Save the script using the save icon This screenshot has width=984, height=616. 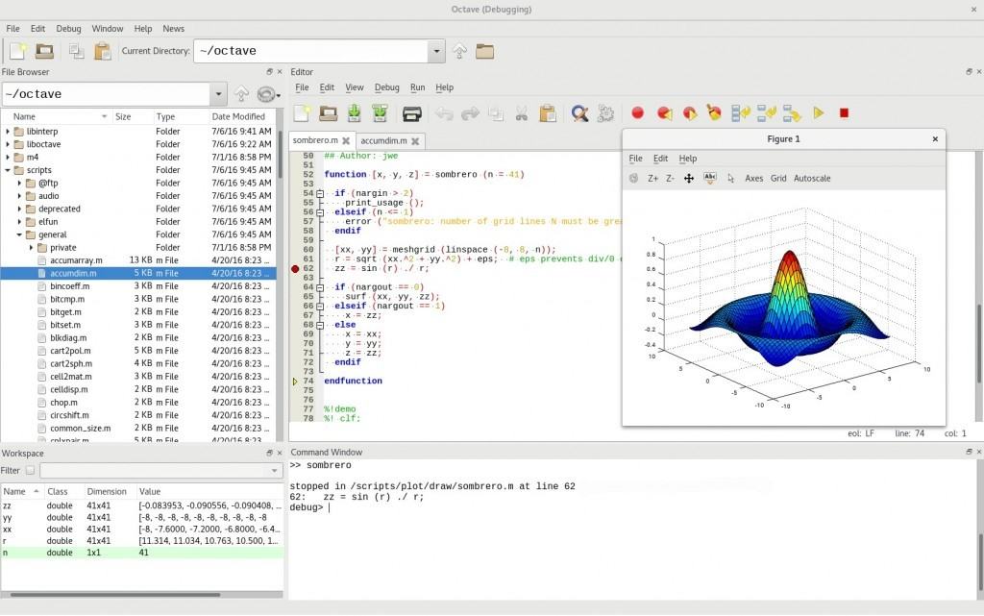pyautogui.click(x=355, y=113)
